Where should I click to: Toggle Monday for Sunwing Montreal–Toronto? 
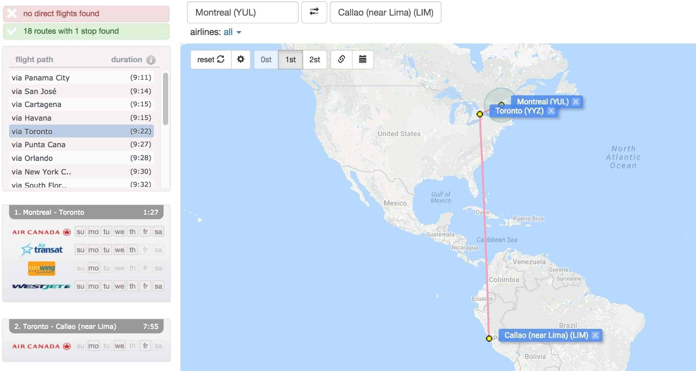coord(93,268)
